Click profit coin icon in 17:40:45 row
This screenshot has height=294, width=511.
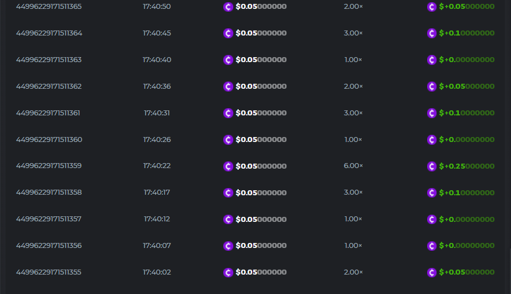click(x=432, y=33)
